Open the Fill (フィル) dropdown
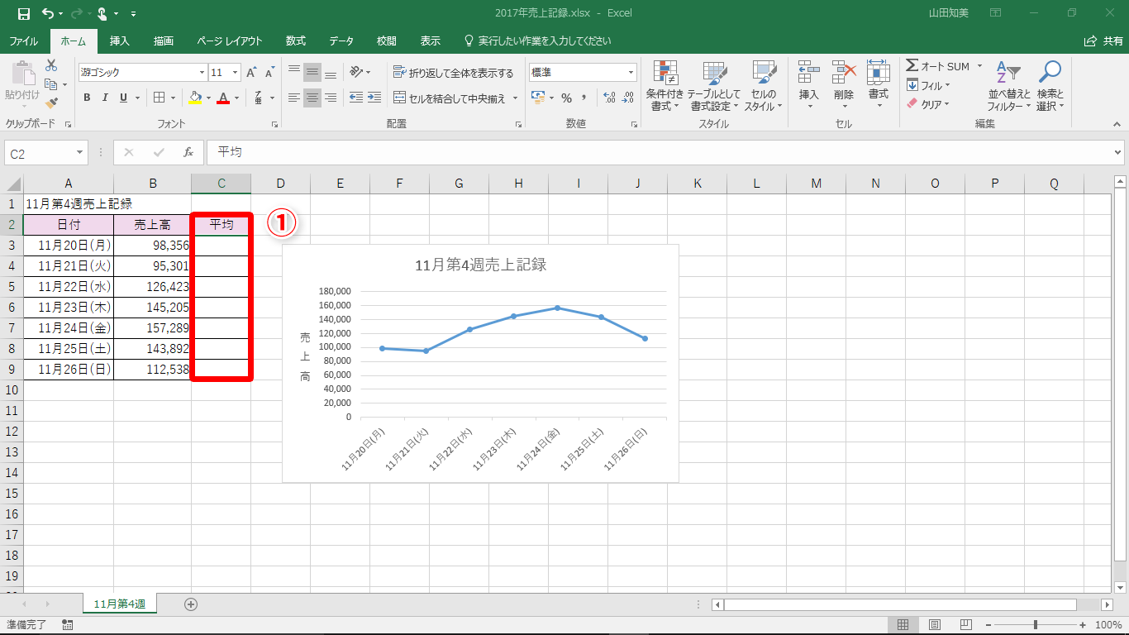1129x635 pixels. [x=929, y=85]
